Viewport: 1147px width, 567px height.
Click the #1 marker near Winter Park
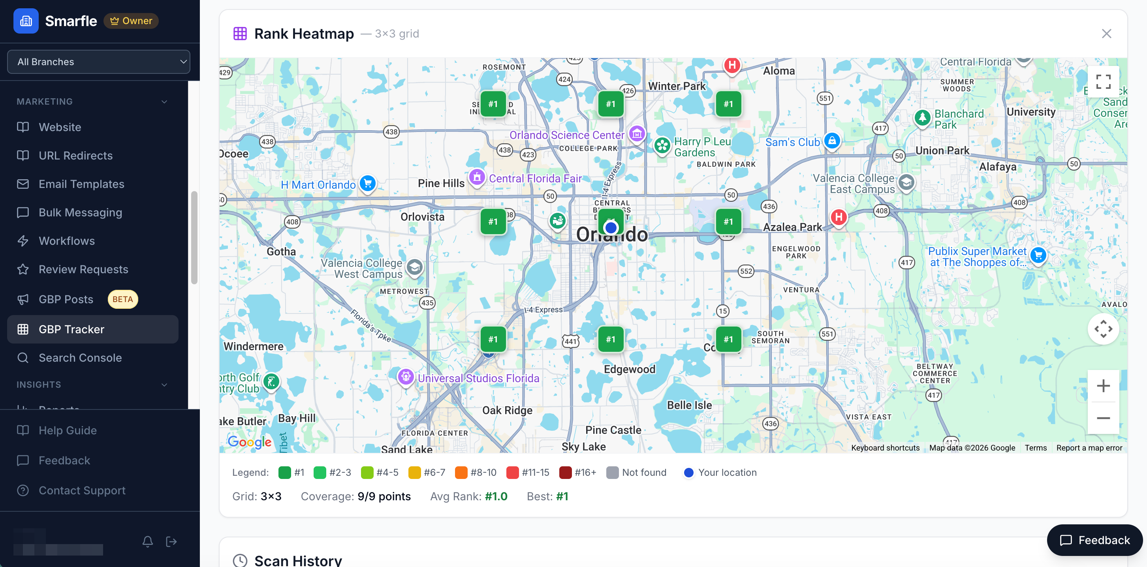coord(611,104)
